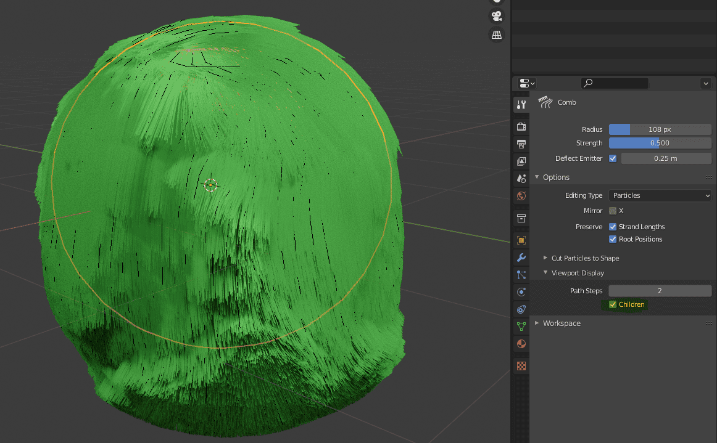The width and height of the screenshot is (717, 443).
Task: Toggle the Children display checkbox
Action: pyautogui.click(x=612, y=304)
